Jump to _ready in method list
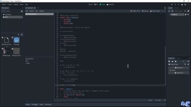 point(28,63)
